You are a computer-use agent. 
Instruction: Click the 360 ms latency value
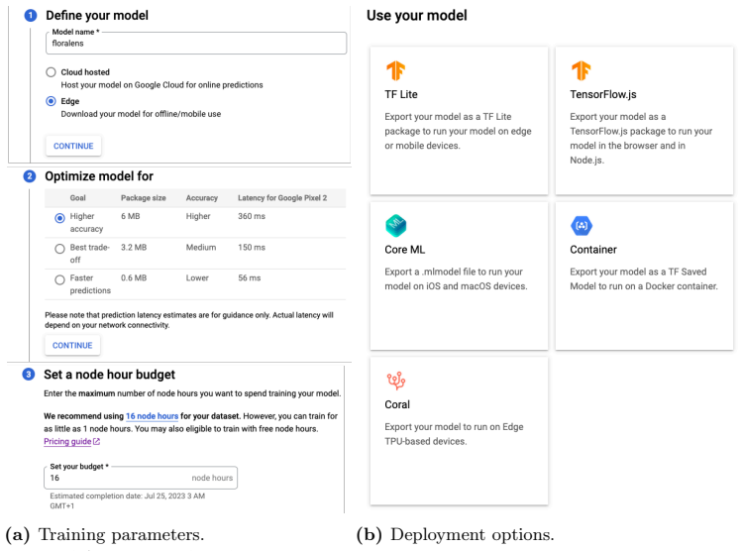[x=252, y=216]
